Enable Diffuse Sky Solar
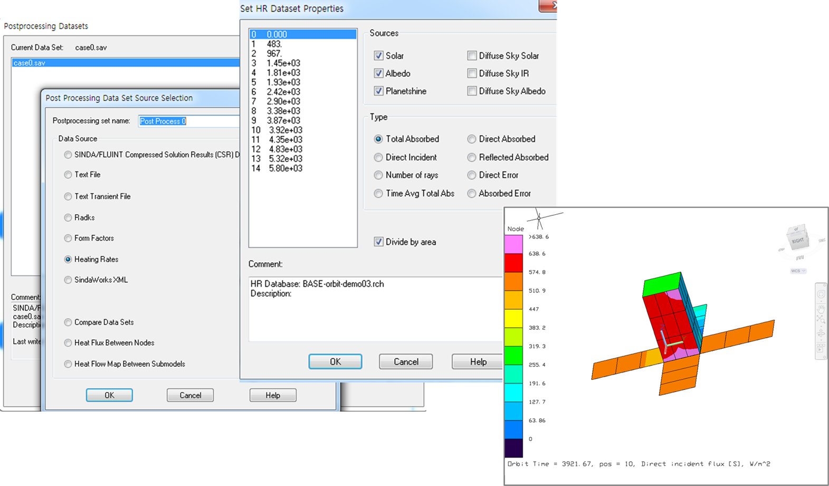Viewport: 829px width, 486px height. (x=472, y=55)
